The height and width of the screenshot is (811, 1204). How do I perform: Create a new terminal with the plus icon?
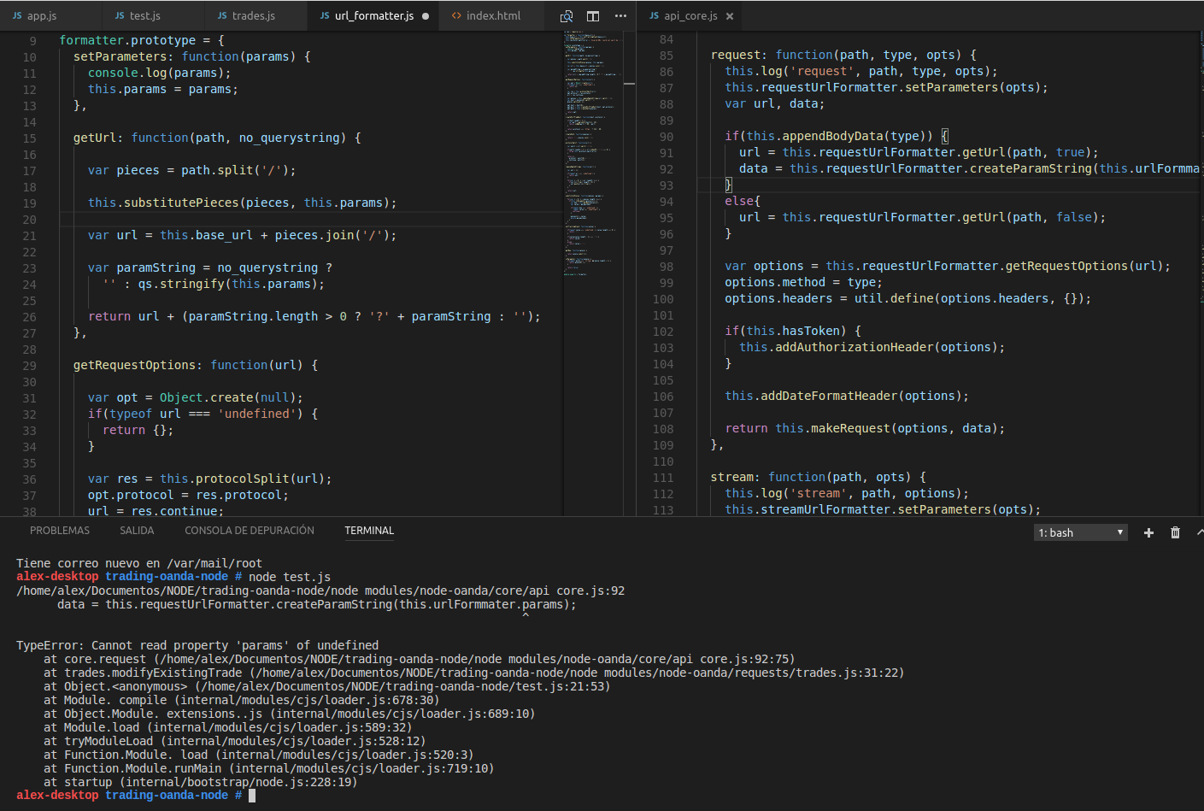tap(1148, 532)
